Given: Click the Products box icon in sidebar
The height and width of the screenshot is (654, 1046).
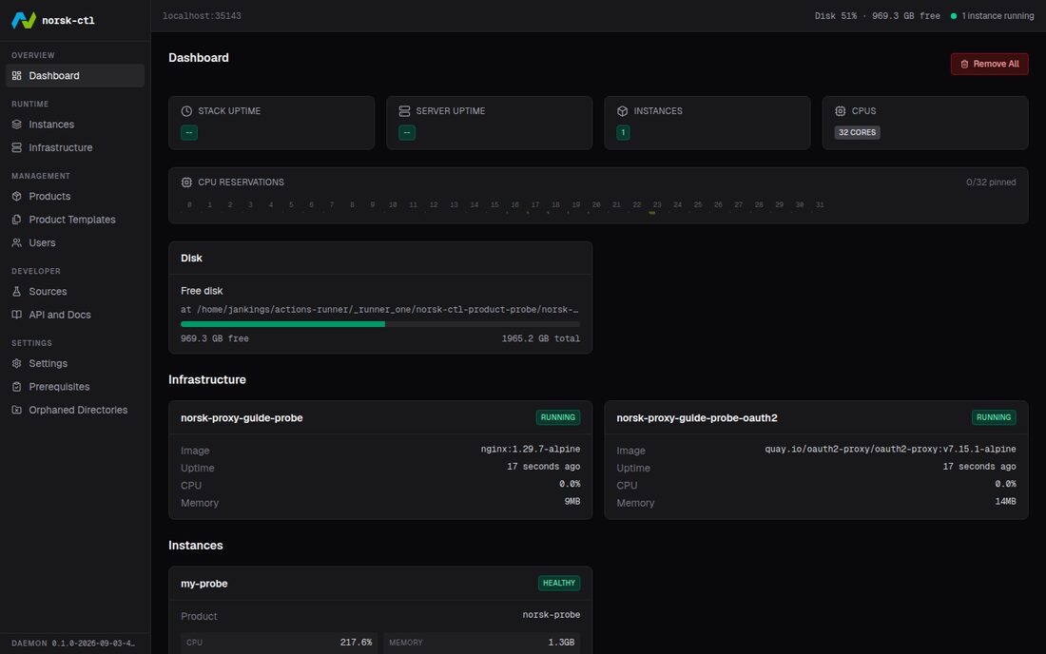Looking at the screenshot, I should pyautogui.click(x=17, y=197).
